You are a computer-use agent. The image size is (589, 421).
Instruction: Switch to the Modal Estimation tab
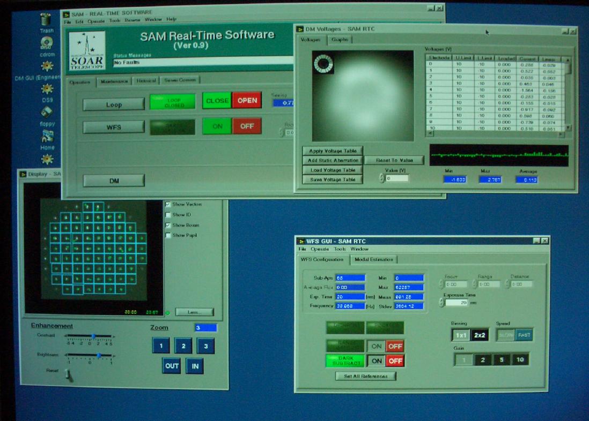click(374, 259)
